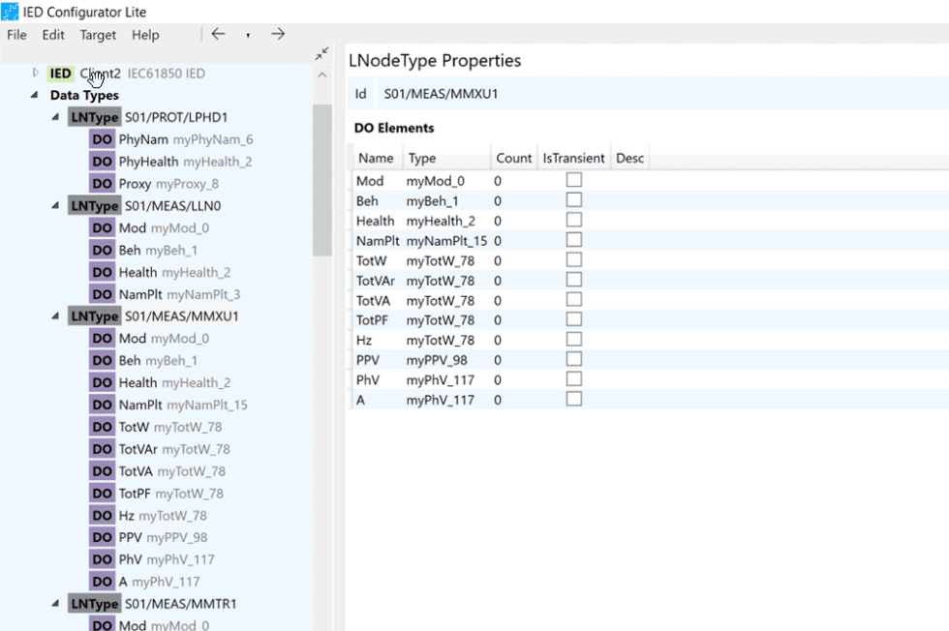The width and height of the screenshot is (949, 631).
Task: Enable IsTransient for the Mod row
Action: pyautogui.click(x=573, y=179)
